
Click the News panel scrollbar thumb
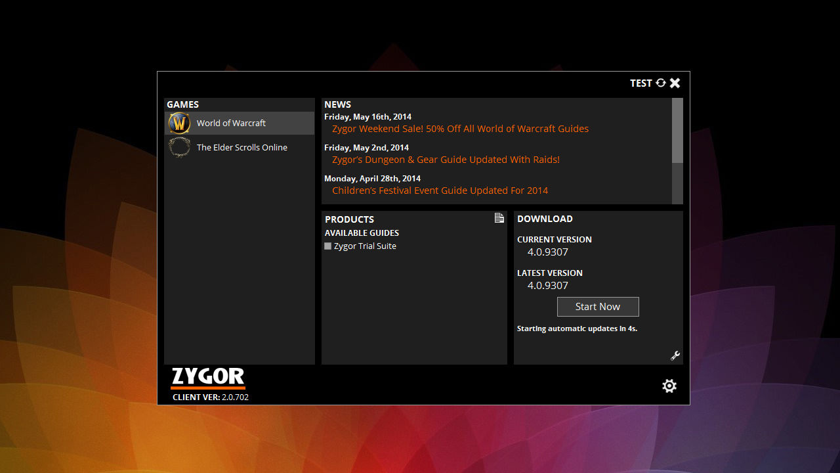tap(677, 130)
